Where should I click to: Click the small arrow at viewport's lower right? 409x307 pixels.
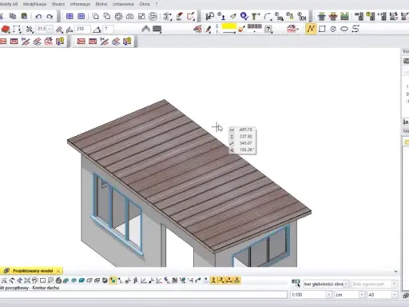(395, 272)
